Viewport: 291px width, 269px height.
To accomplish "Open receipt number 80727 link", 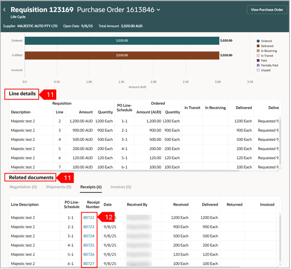I will tap(88, 263).
